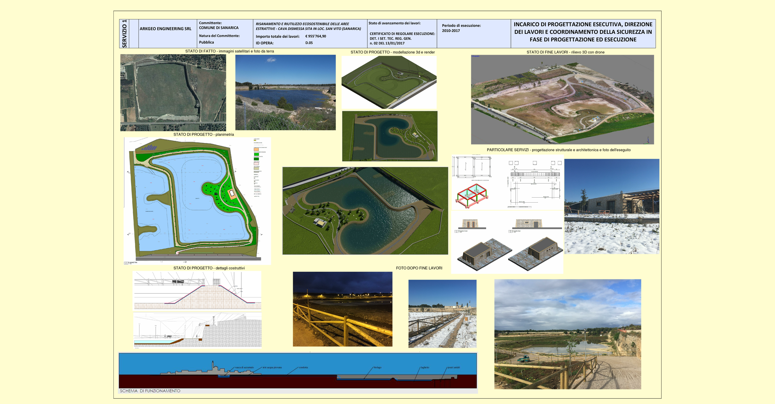Image resolution: width=775 pixels, height=404 pixels.
Task: Click the small 'PLANIMETRIA' label under the site plan
Action: point(133,263)
